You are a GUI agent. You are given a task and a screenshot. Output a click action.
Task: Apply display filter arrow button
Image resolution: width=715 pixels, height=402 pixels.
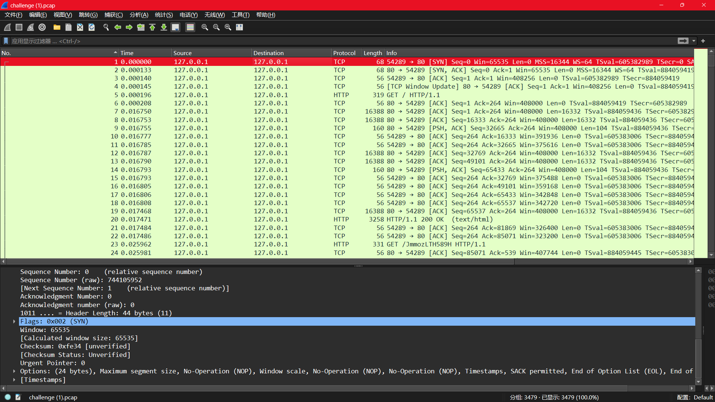[x=683, y=41]
